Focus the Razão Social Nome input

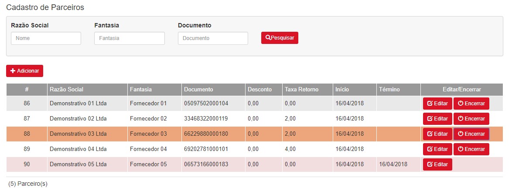pyautogui.click(x=46, y=38)
